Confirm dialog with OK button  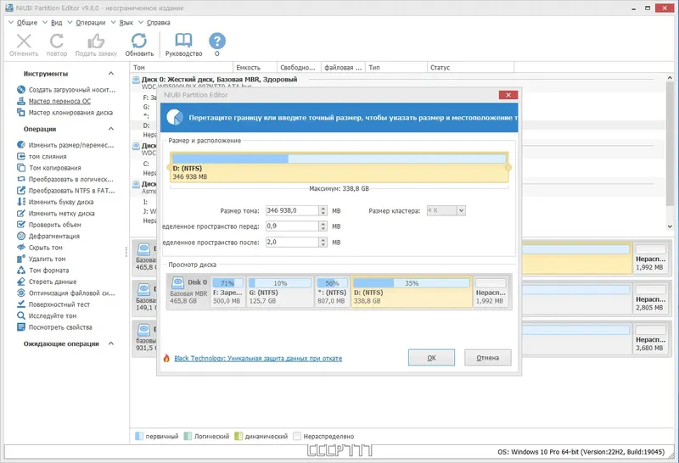[431, 358]
